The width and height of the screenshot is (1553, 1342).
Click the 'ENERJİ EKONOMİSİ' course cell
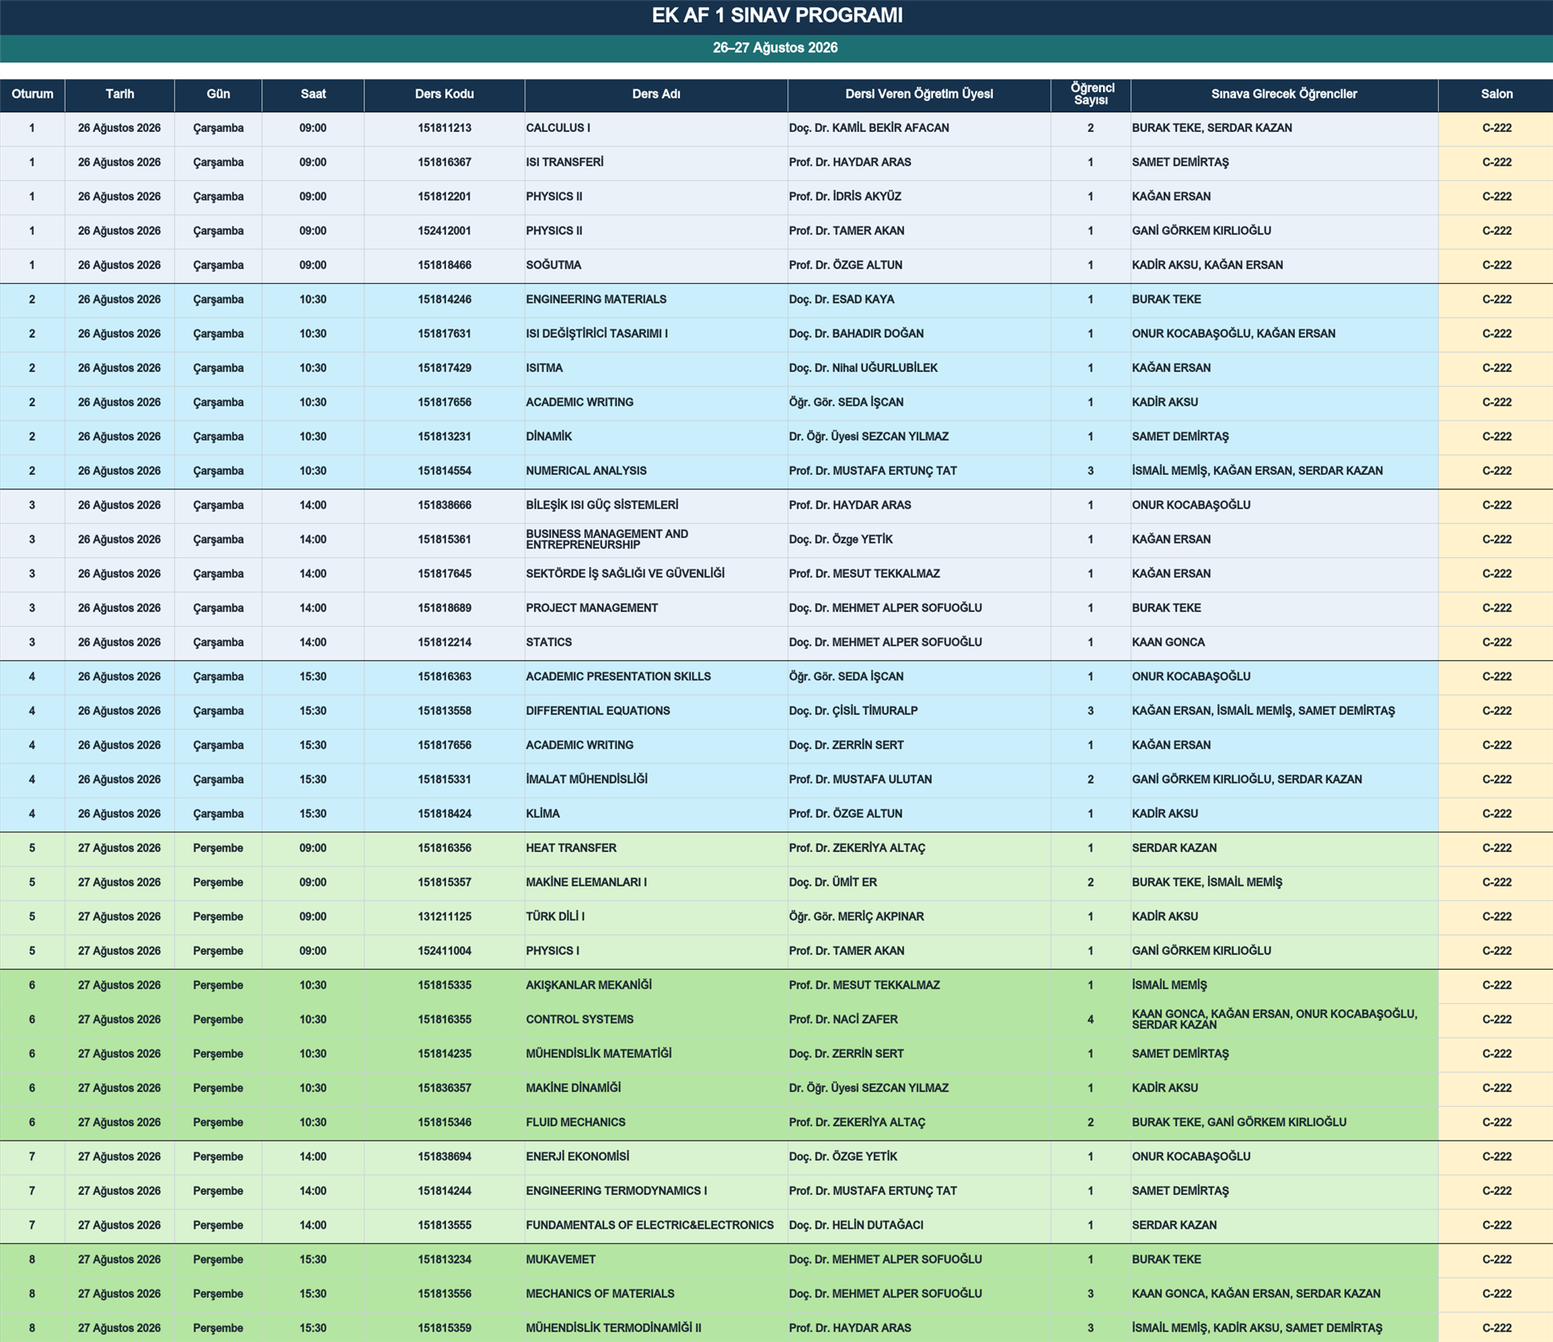coord(656,1157)
